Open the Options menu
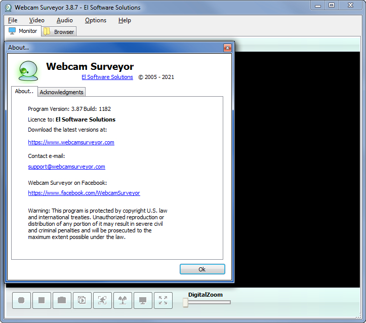 (96, 20)
